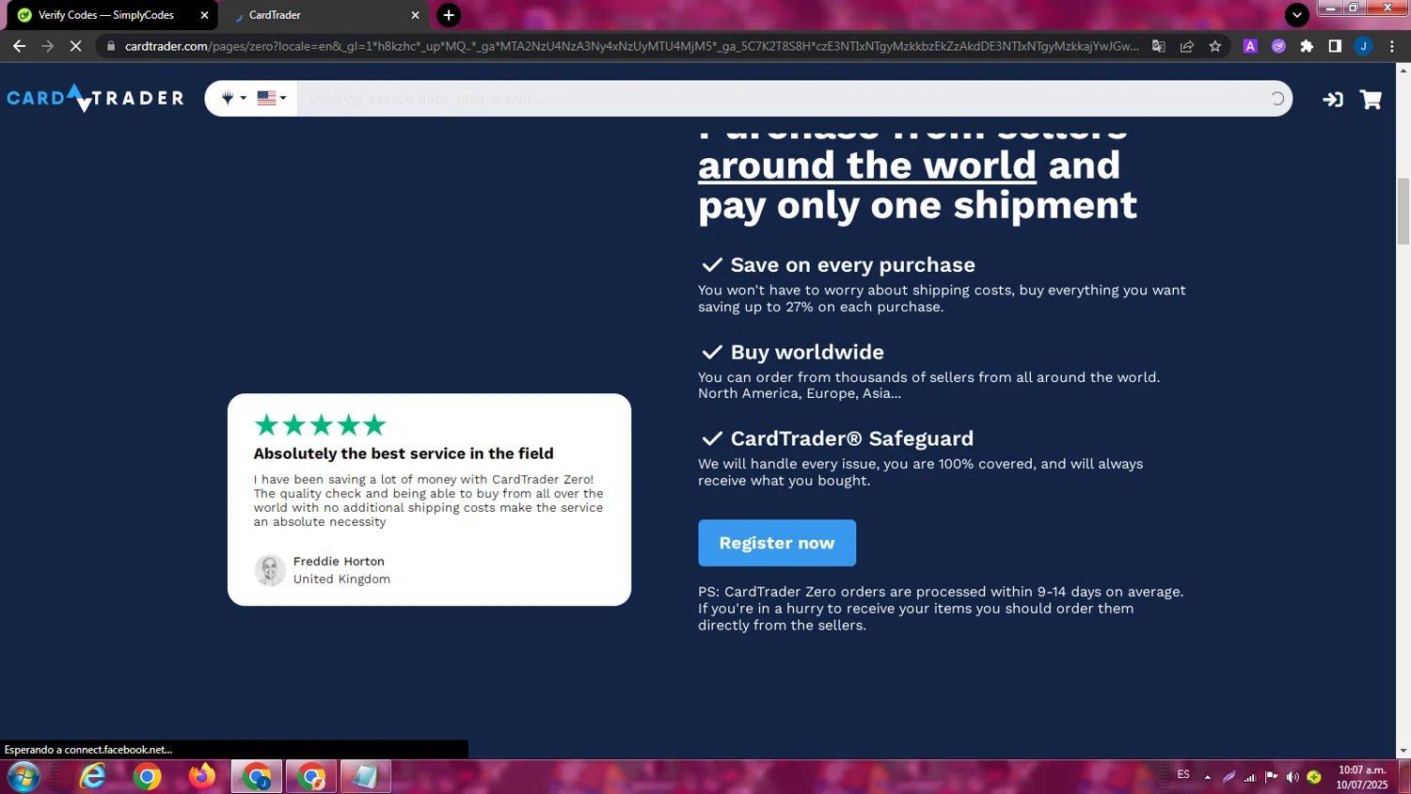Click the page vertical scrollbar thumb

[1403, 211]
